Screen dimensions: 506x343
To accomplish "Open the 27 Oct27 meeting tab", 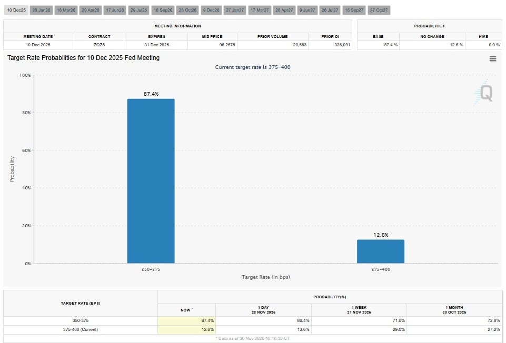I will click(x=379, y=10).
